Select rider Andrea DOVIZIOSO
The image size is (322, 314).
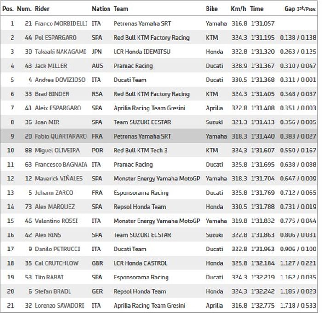[60, 80]
